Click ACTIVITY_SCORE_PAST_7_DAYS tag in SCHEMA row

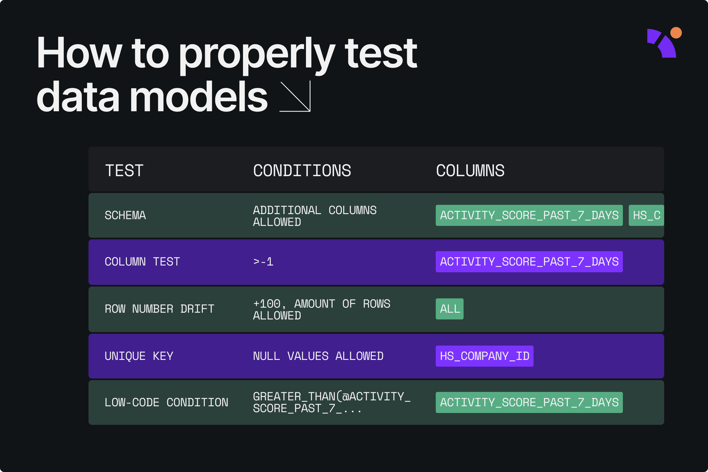pos(529,215)
